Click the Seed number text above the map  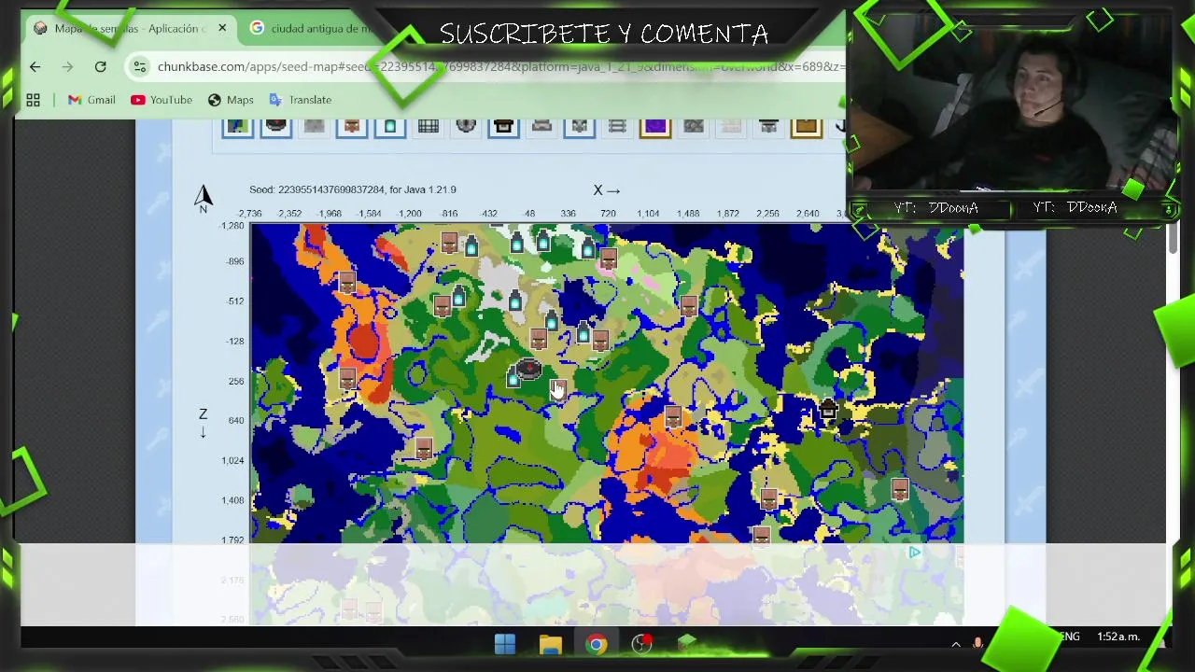click(x=352, y=189)
